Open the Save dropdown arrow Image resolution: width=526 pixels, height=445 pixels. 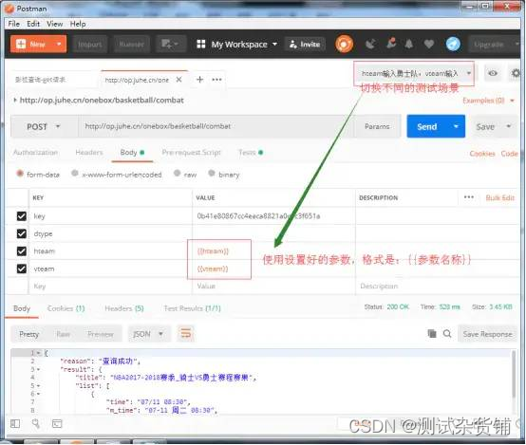pyautogui.click(x=509, y=126)
